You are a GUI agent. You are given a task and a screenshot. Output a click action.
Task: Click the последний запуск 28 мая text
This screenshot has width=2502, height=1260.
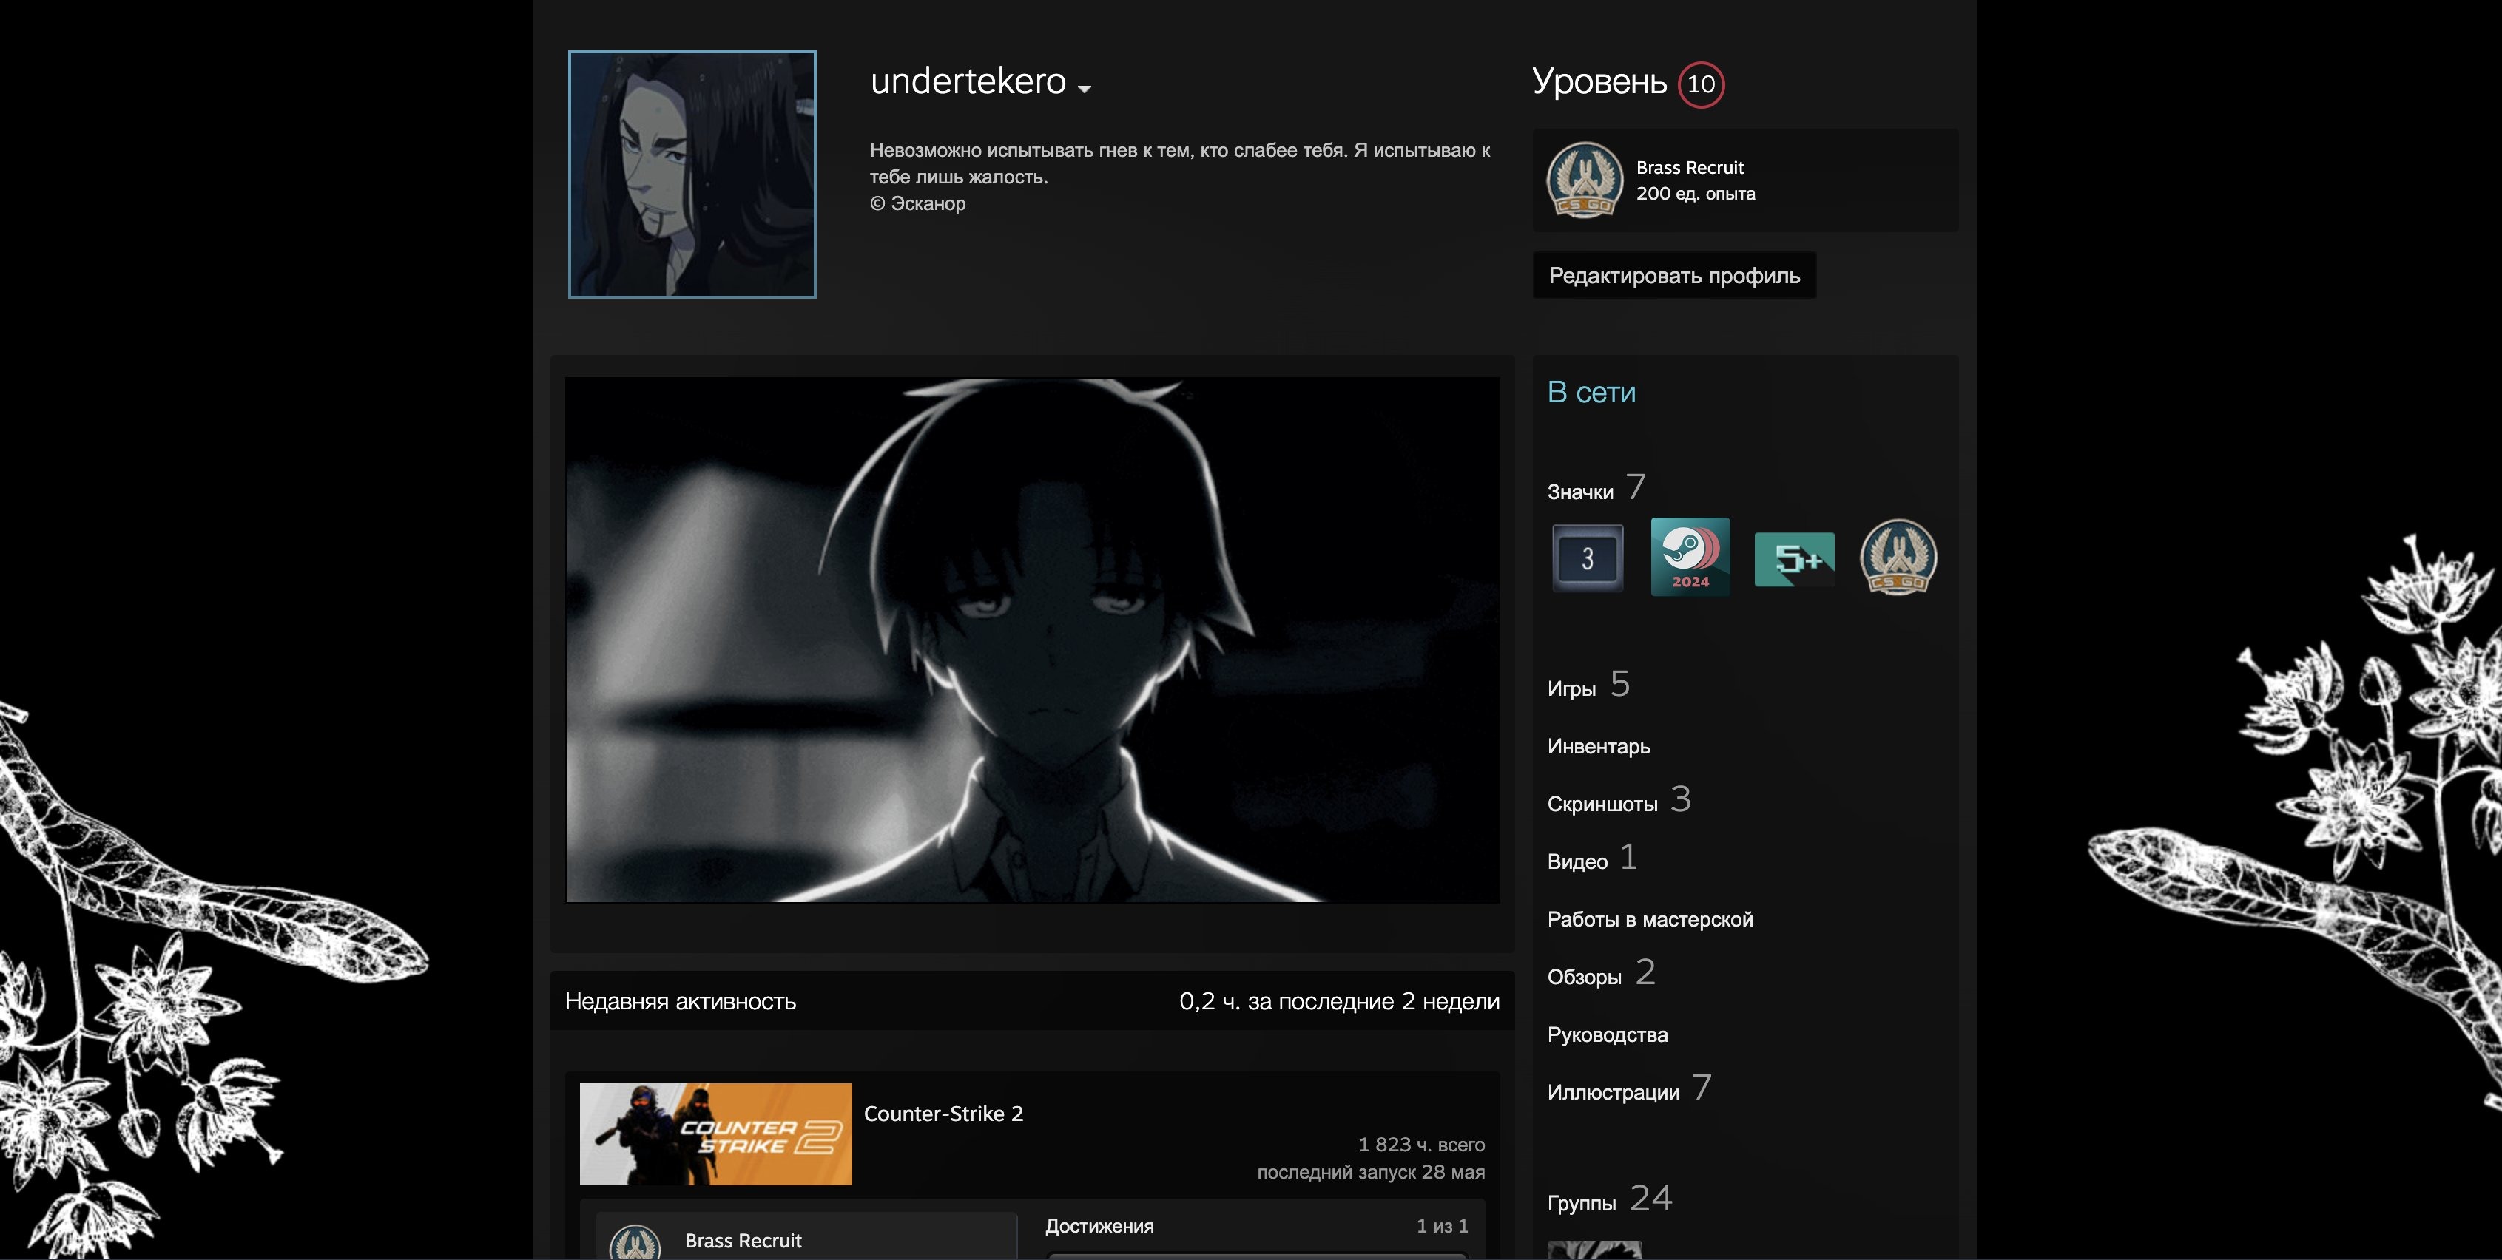click(x=1370, y=1172)
